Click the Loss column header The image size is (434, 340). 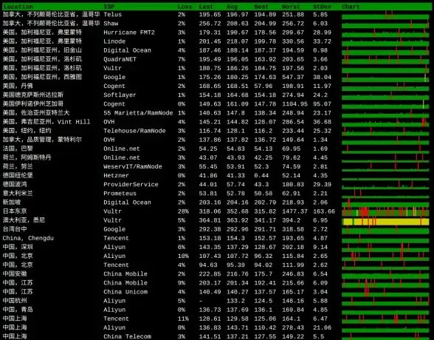click(x=185, y=7)
